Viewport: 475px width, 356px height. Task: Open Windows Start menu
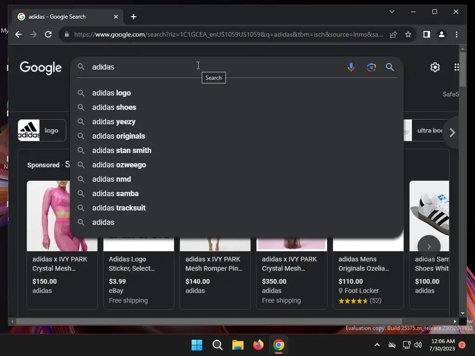point(197,345)
